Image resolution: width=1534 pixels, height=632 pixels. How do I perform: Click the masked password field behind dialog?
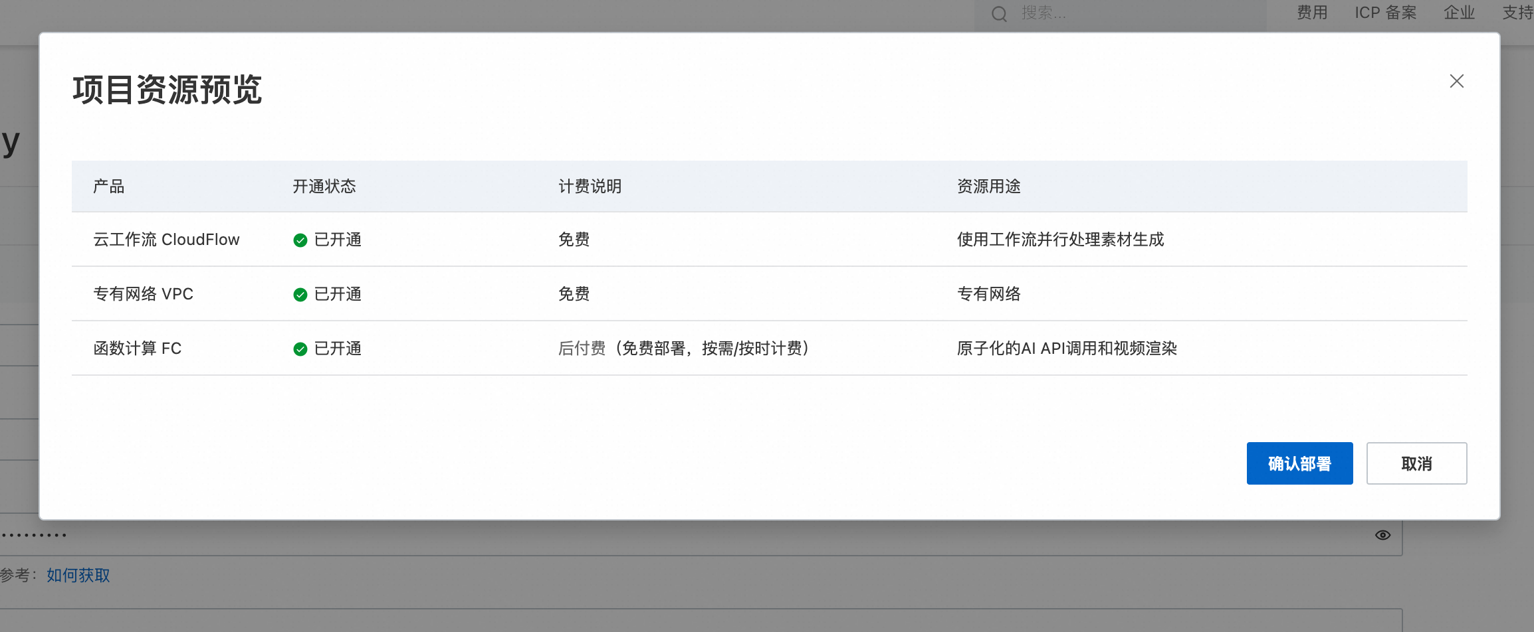tap(701, 535)
